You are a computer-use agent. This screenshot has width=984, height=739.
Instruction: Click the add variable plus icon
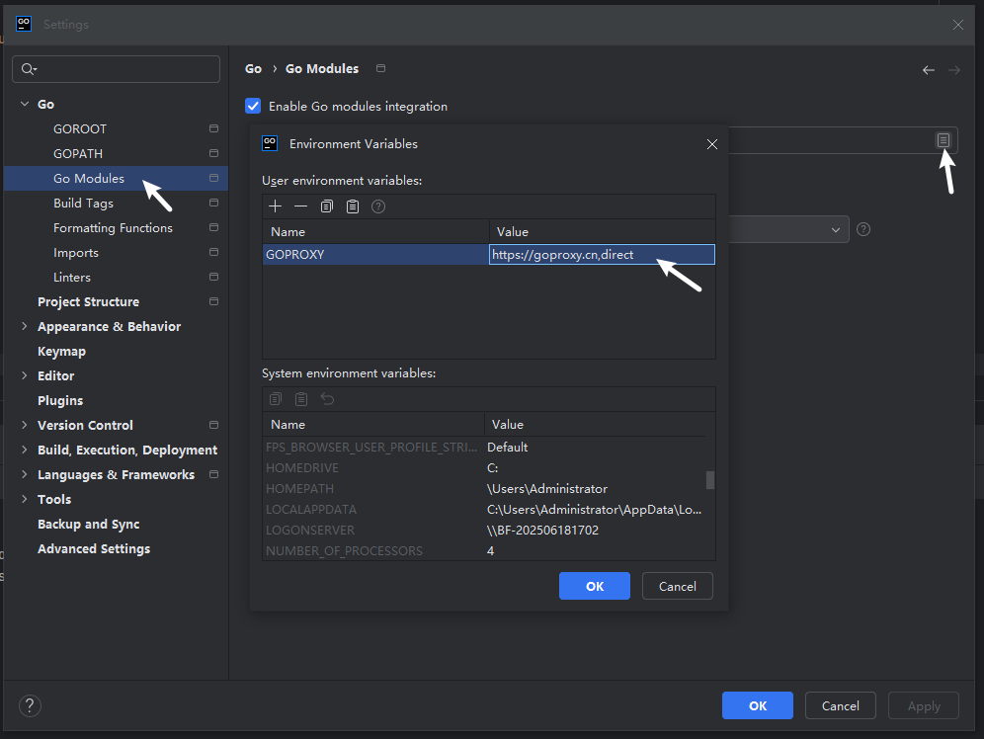pyautogui.click(x=276, y=206)
